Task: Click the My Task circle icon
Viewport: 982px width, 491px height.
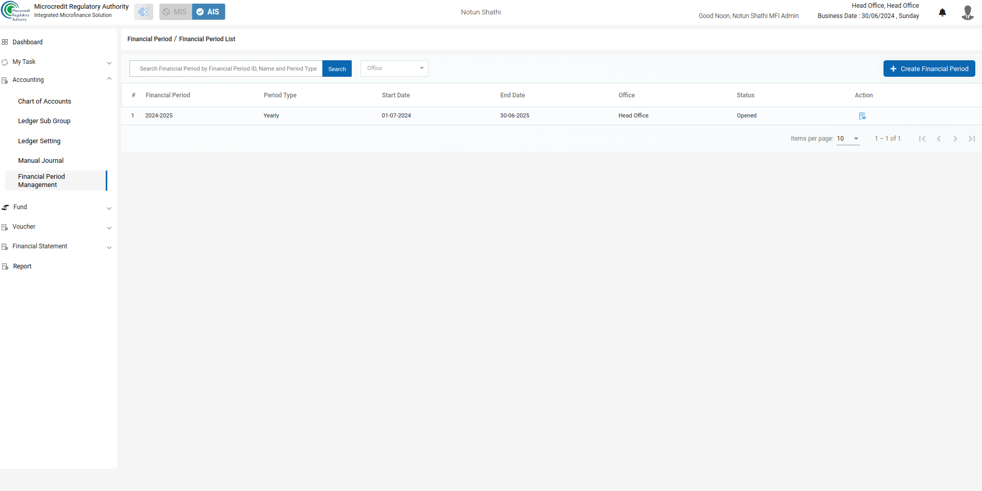Action: pyautogui.click(x=5, y=62)
